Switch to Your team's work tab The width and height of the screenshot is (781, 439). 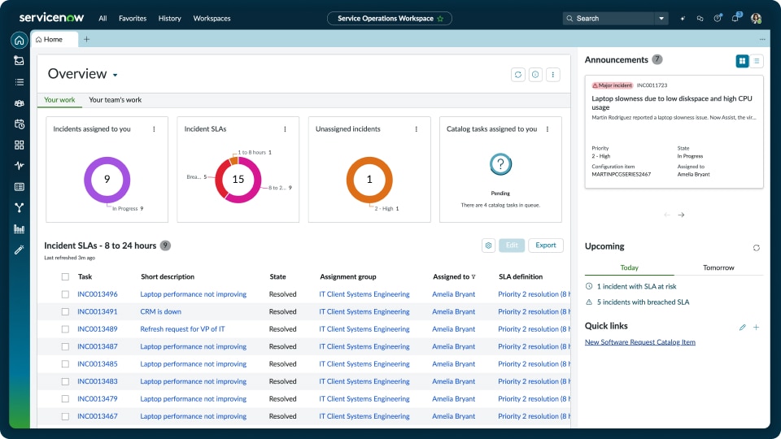click(x=115, y=100)
